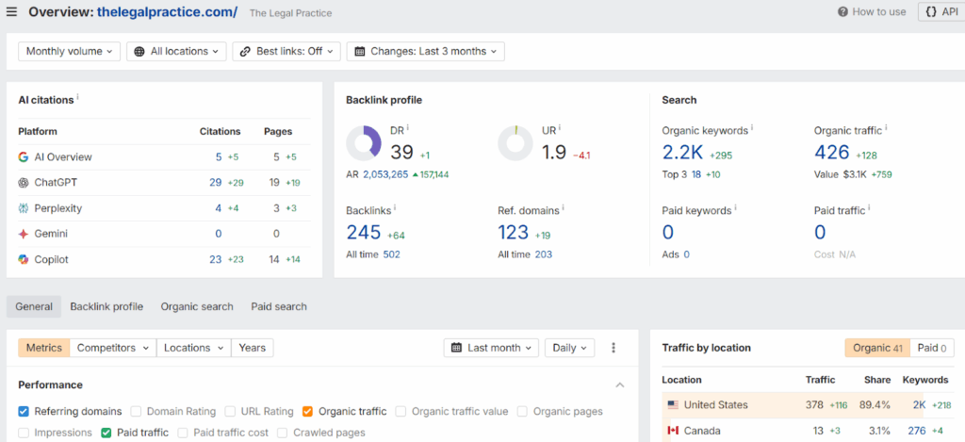The image size is (965, 442).
Task: Switch to the Backlink profile tab
Action: [106, 306]
